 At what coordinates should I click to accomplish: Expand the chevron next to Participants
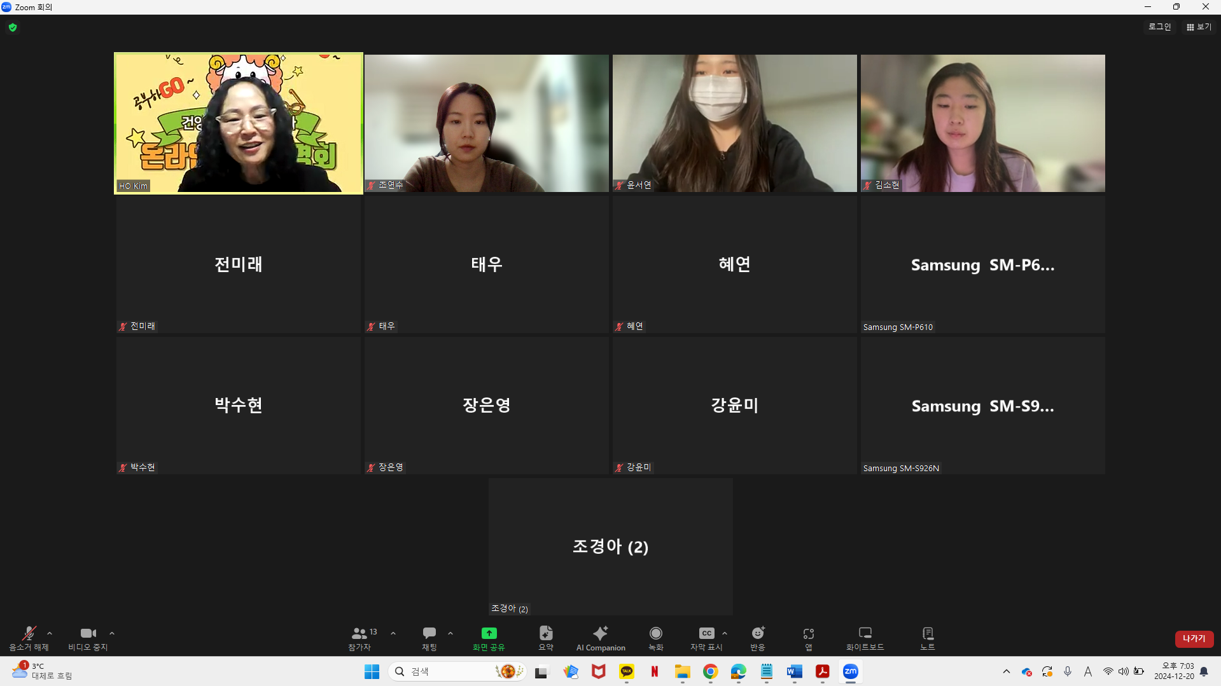[x=393, y=633]
